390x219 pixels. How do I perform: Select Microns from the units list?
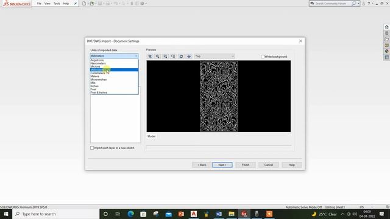coord(114,66)
